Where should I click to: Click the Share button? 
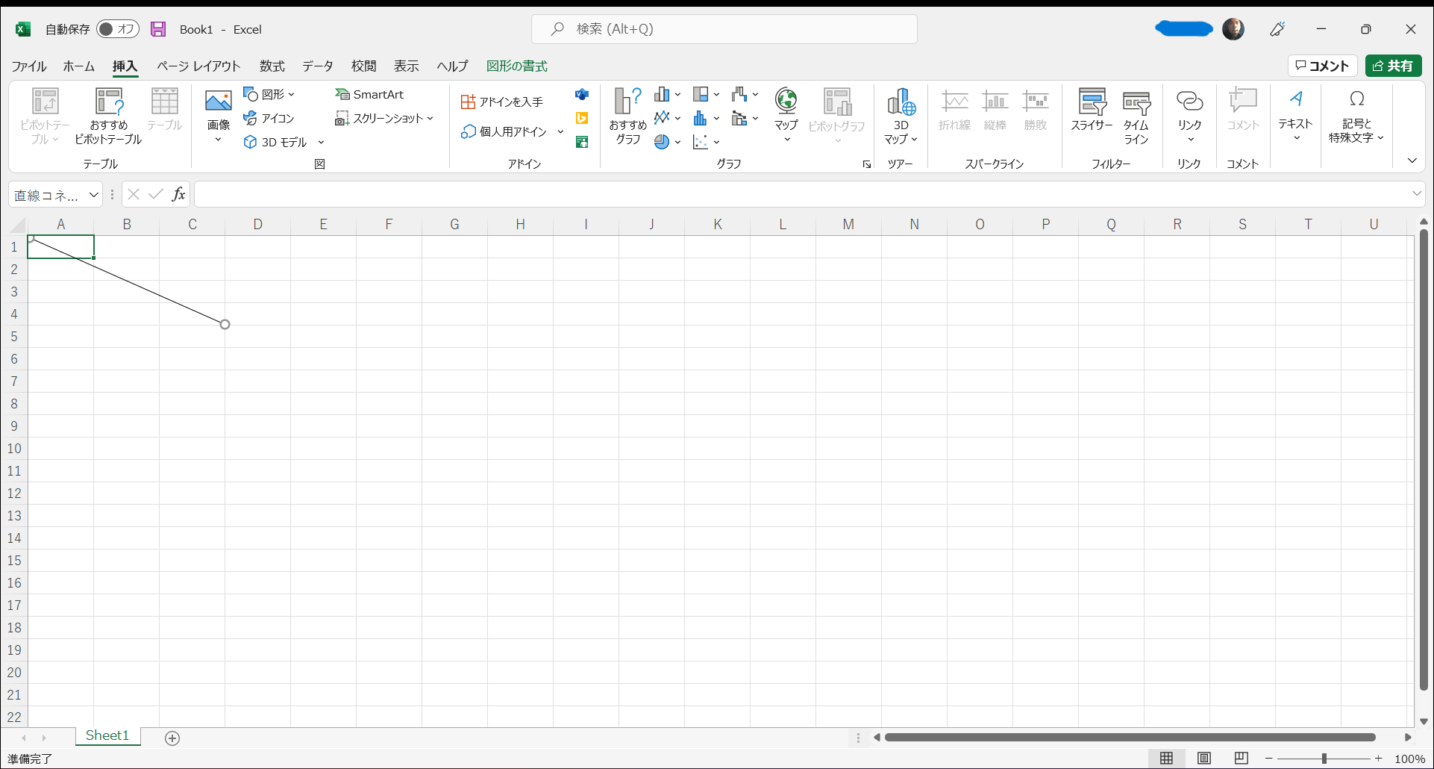[x=1393, y=66]
